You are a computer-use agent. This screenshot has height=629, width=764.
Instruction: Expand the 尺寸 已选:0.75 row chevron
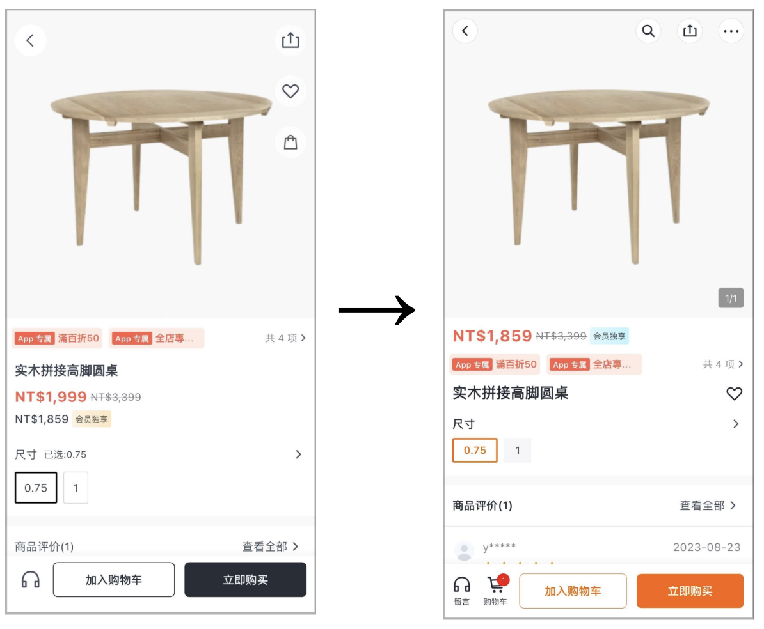(298, 454)
